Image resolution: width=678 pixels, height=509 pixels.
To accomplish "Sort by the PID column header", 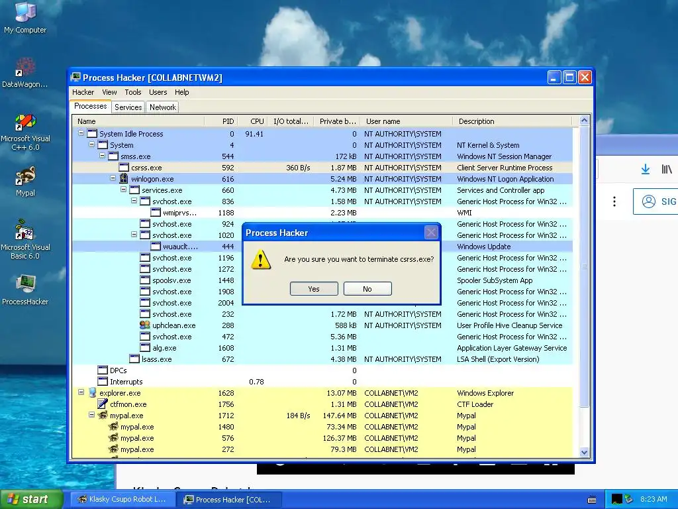I will (x=220, y=121).
